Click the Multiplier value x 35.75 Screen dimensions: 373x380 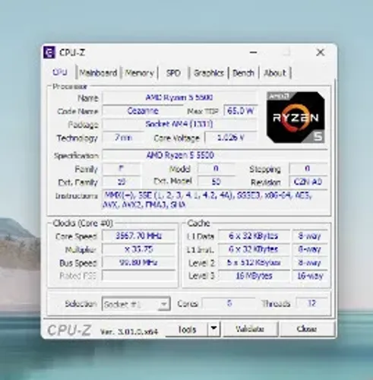pos(138,249)
